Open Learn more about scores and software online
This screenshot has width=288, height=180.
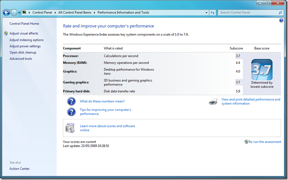click(107, 128)
